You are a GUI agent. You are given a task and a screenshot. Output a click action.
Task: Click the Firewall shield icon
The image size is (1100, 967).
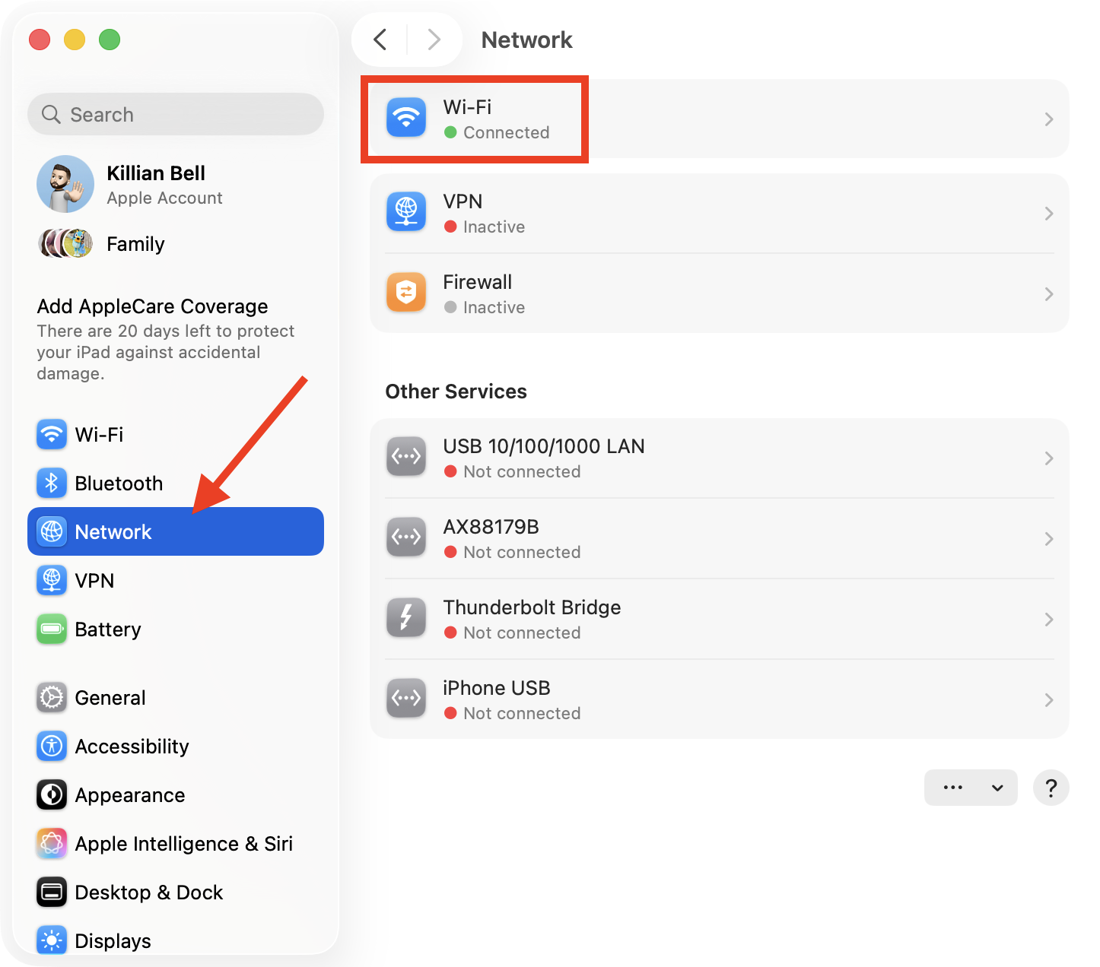pos(405,293)
